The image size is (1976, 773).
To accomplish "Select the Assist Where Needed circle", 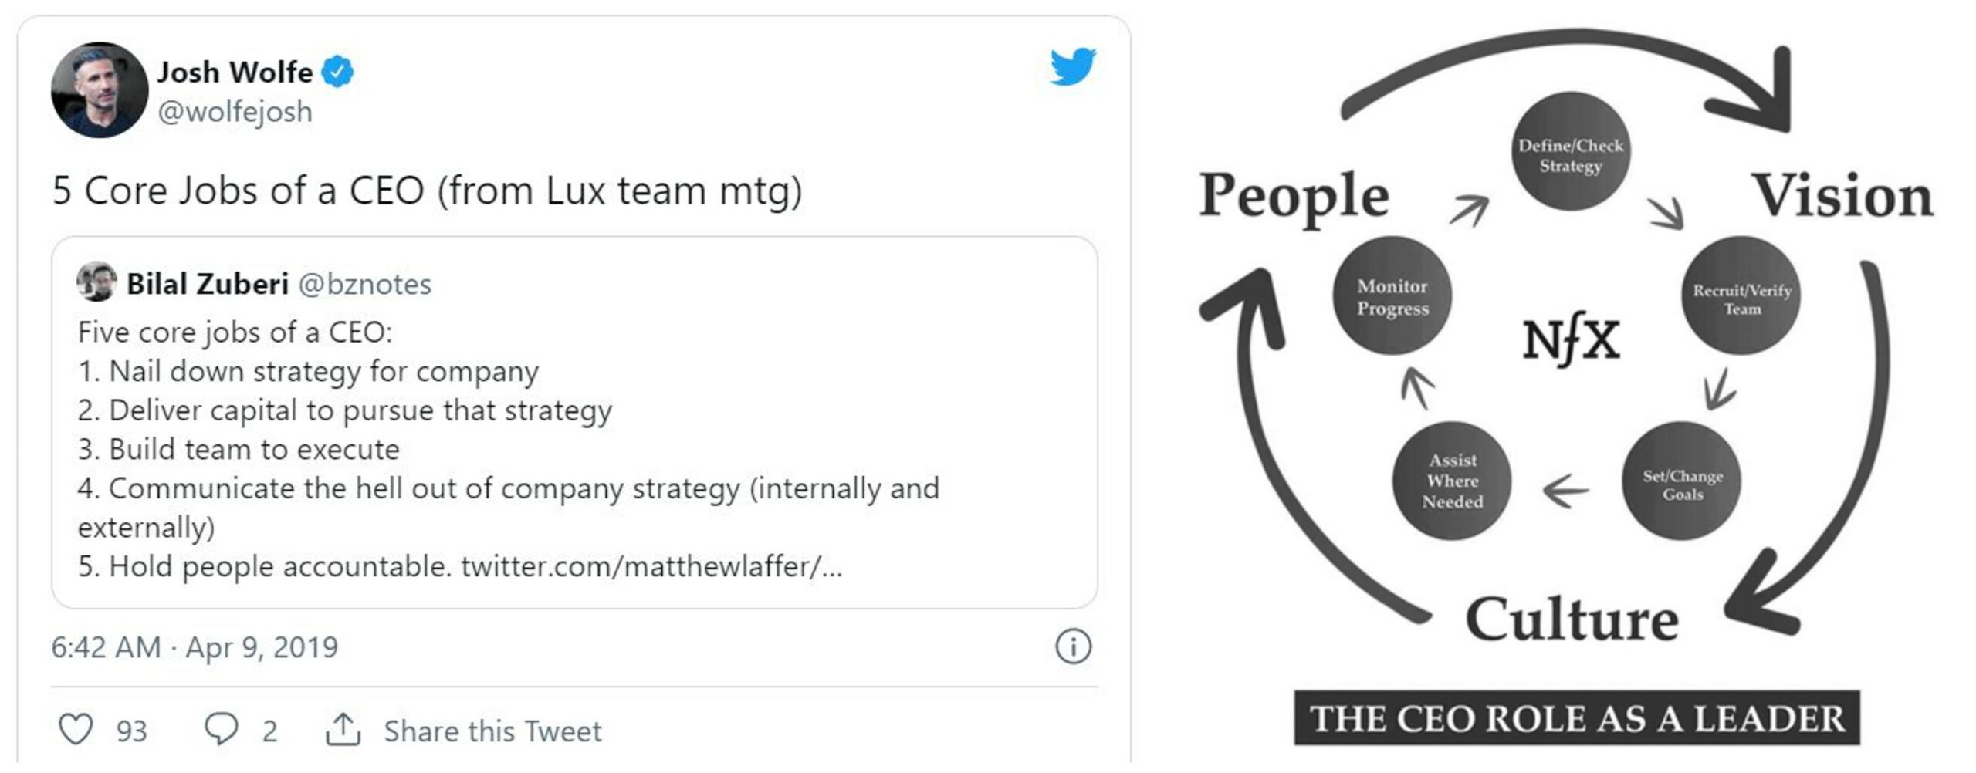I will click(x=1452, y=481).
